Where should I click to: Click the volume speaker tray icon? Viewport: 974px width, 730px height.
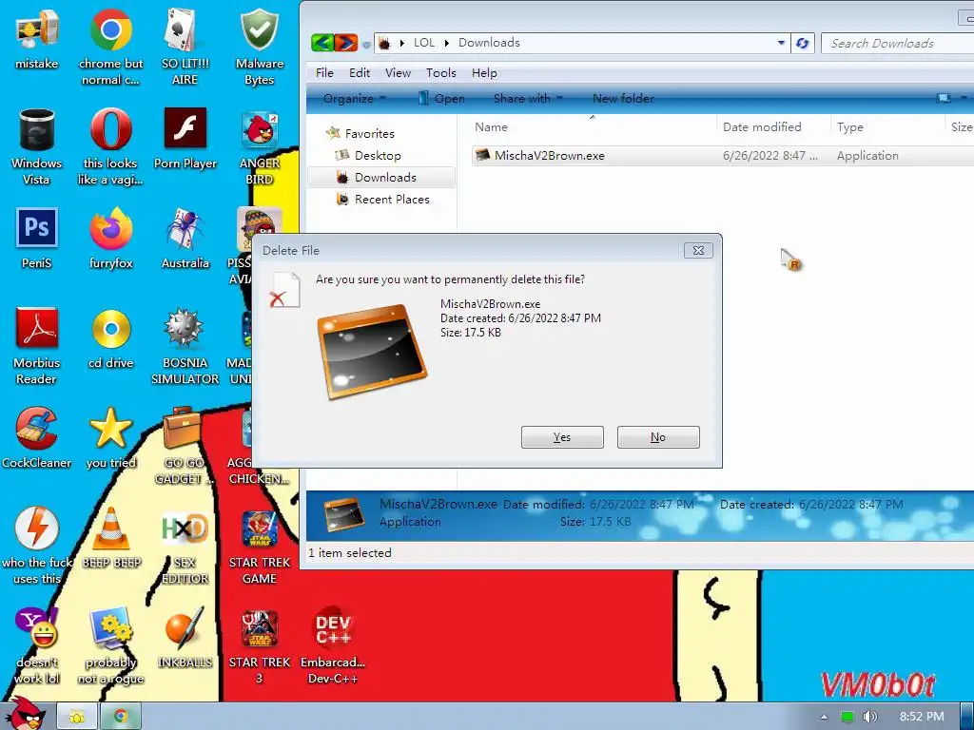point(869,717)
